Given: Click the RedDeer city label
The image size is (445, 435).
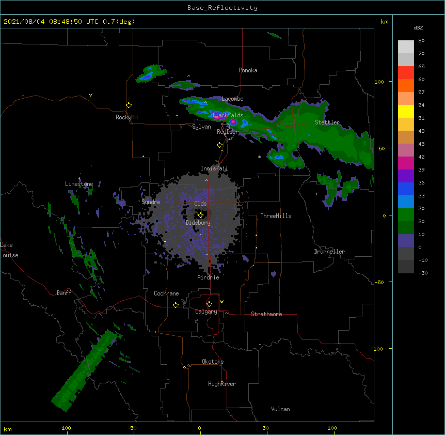Looking at the screenshot, I should click(228, 132).
